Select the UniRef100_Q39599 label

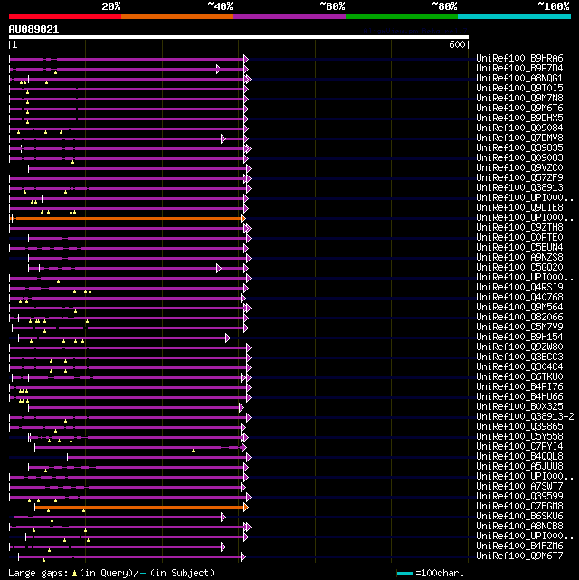[x=519, y=497]
